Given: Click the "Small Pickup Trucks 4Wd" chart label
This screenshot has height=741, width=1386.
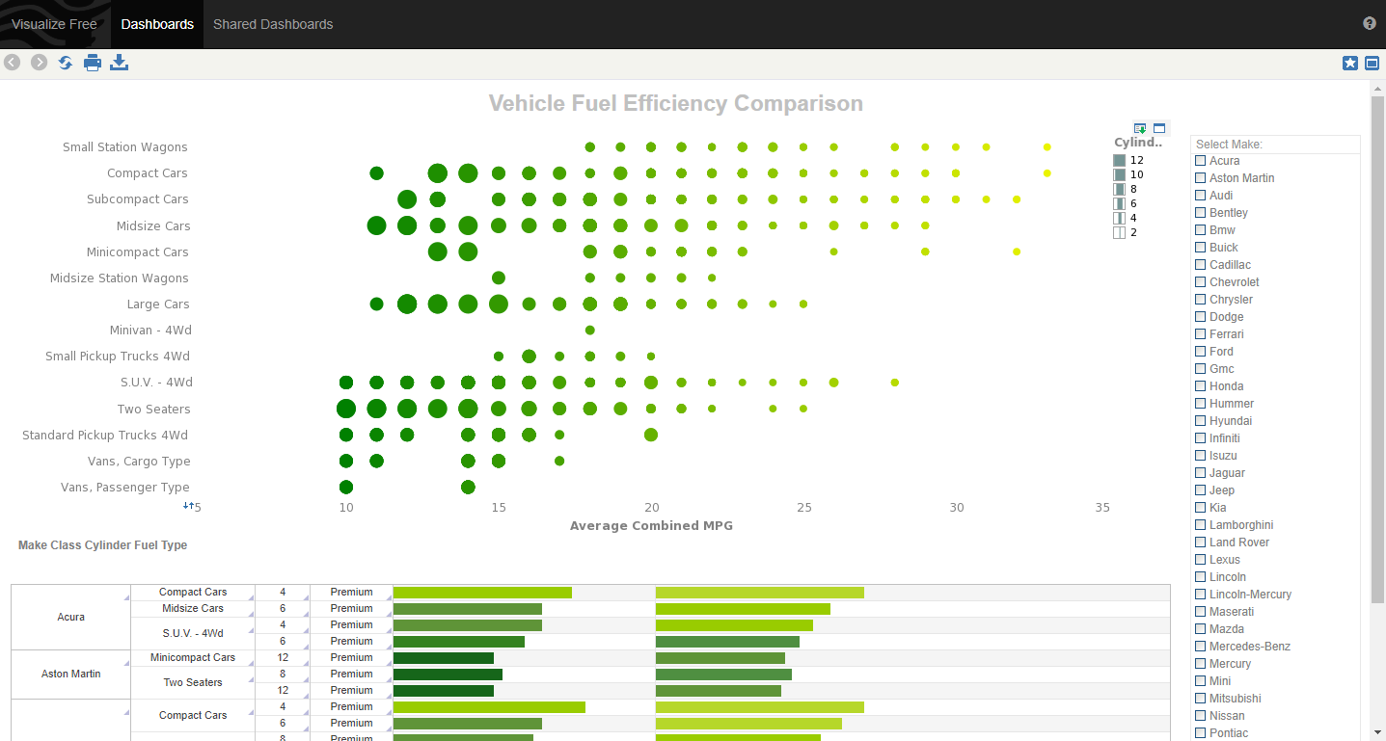Looking at the screenshot, I should pos(118,357).
